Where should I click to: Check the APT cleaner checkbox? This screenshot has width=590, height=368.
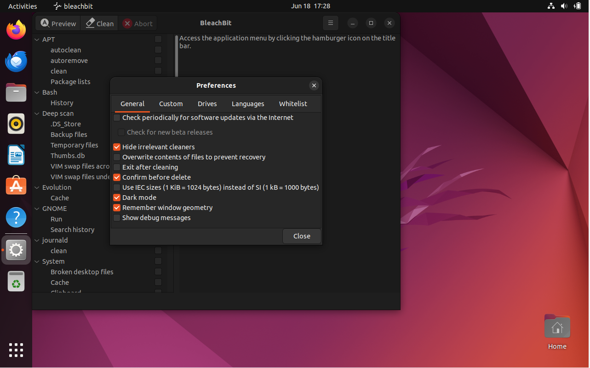tap(158, 40)
